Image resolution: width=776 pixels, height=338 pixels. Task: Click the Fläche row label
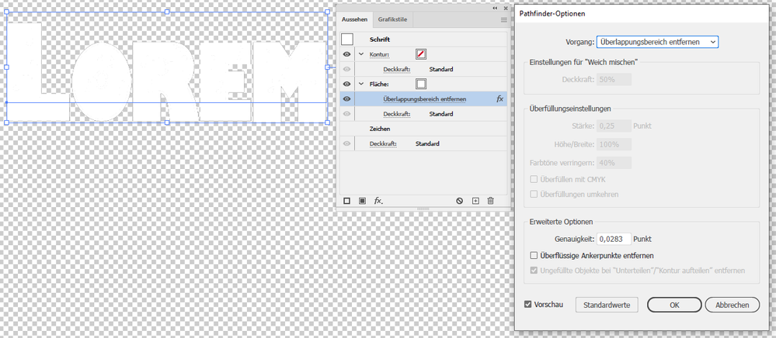pyautogui.click(x=379, y=84)
